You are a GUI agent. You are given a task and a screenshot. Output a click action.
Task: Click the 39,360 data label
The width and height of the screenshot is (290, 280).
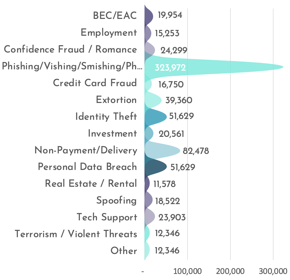click(179, 100)
